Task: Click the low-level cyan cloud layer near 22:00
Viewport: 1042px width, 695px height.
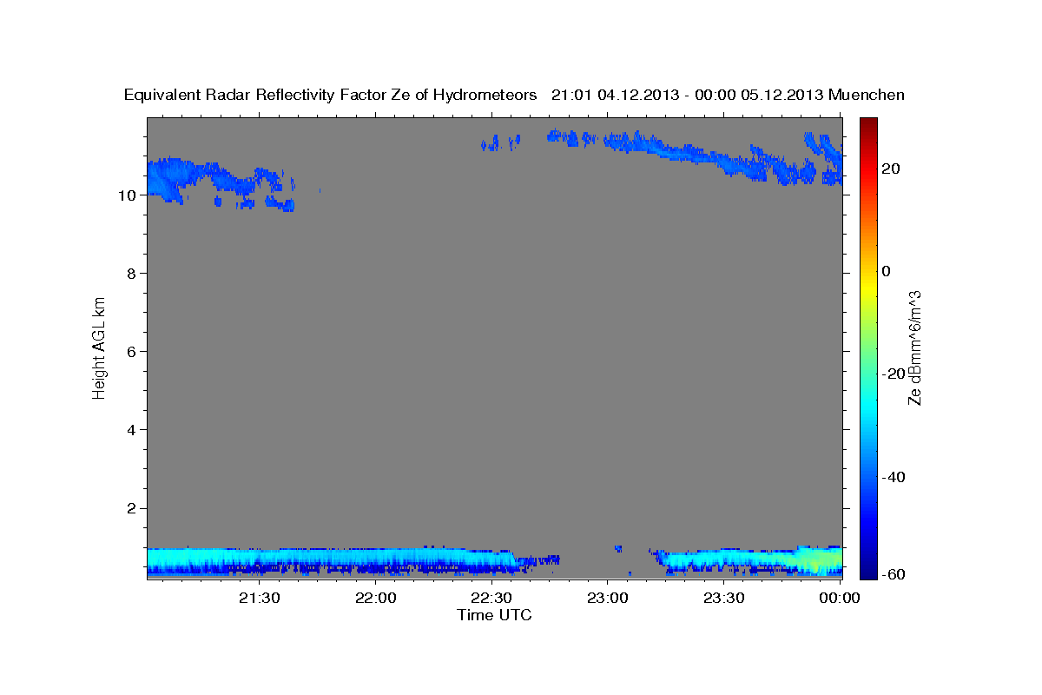Action: (376, 558)
